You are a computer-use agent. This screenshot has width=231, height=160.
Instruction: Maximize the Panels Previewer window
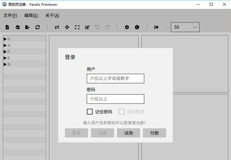pos(211,4)
